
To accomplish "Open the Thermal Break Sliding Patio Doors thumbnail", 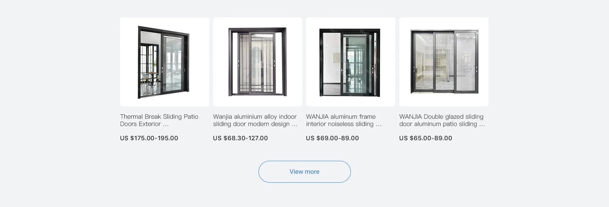I will coord(164,62).
